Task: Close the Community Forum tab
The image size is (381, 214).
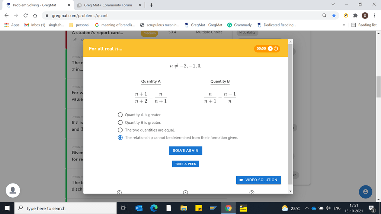Action: [x=140, y=5]
